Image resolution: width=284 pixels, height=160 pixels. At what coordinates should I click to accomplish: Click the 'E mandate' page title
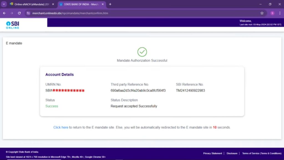pyautogui.click(x=14, y=43)
